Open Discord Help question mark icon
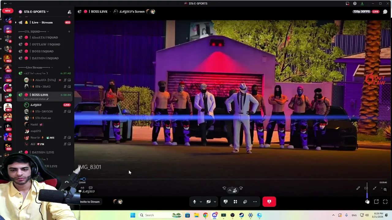The width and height of the screenshot is (392, 220). tap(355, 3)
